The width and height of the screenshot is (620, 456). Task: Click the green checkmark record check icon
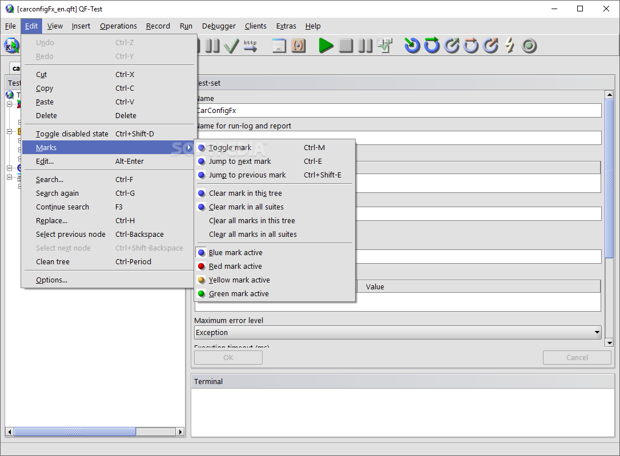pos(231,46)
